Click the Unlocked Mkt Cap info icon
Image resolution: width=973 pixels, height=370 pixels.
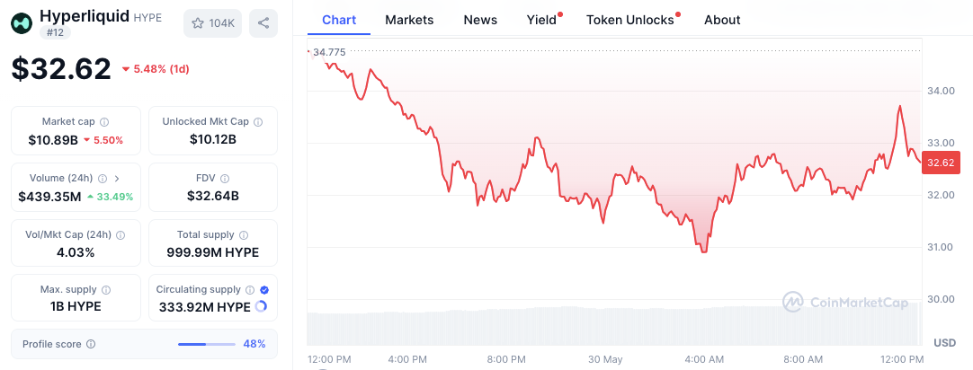click(259, 122)
